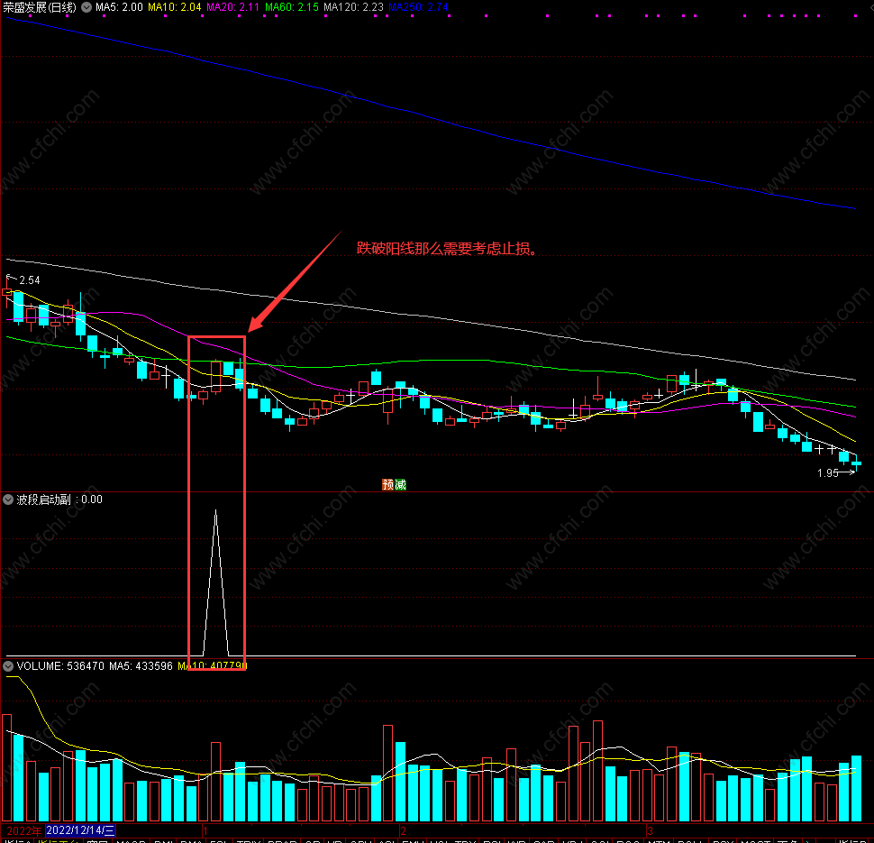Viewport: 874px width, 843px height.
Task: Select the 荣盛发展(日线) chart title
Action: coord(40,7)
